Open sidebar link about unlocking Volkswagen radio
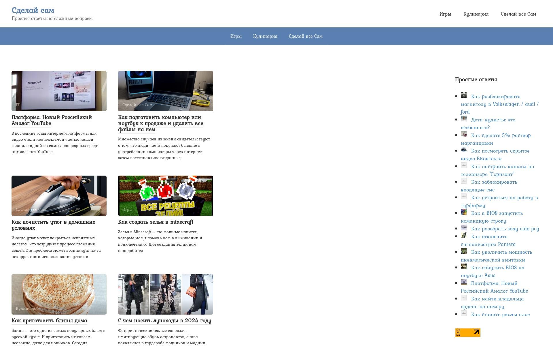 500,104
